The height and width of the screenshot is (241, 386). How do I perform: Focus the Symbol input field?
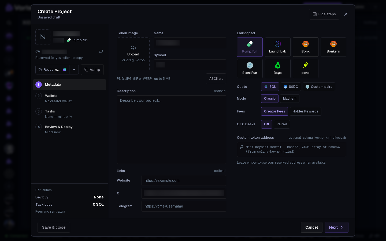pyautogui.click(x=190, y=65)
